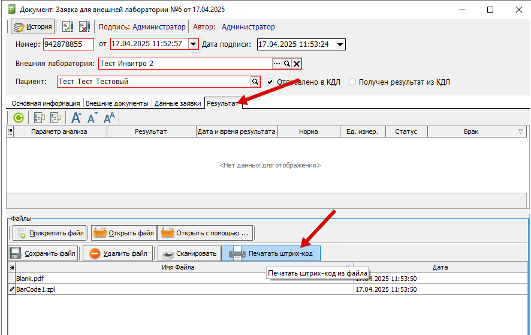The height and width of the screenshot is (335, 531).
Task: Expand the Дата подписи date dropdown
Action: point(340,44)
